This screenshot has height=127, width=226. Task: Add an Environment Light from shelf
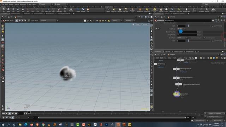(x=155, y=10)
